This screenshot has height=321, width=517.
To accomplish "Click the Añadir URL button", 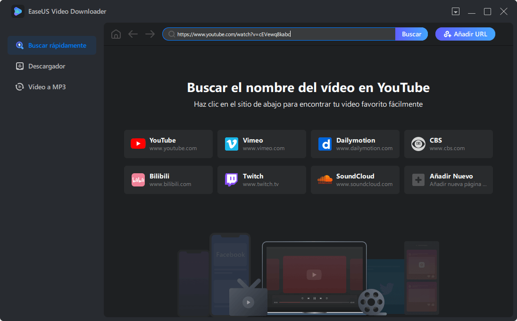I will click(465, 34).
